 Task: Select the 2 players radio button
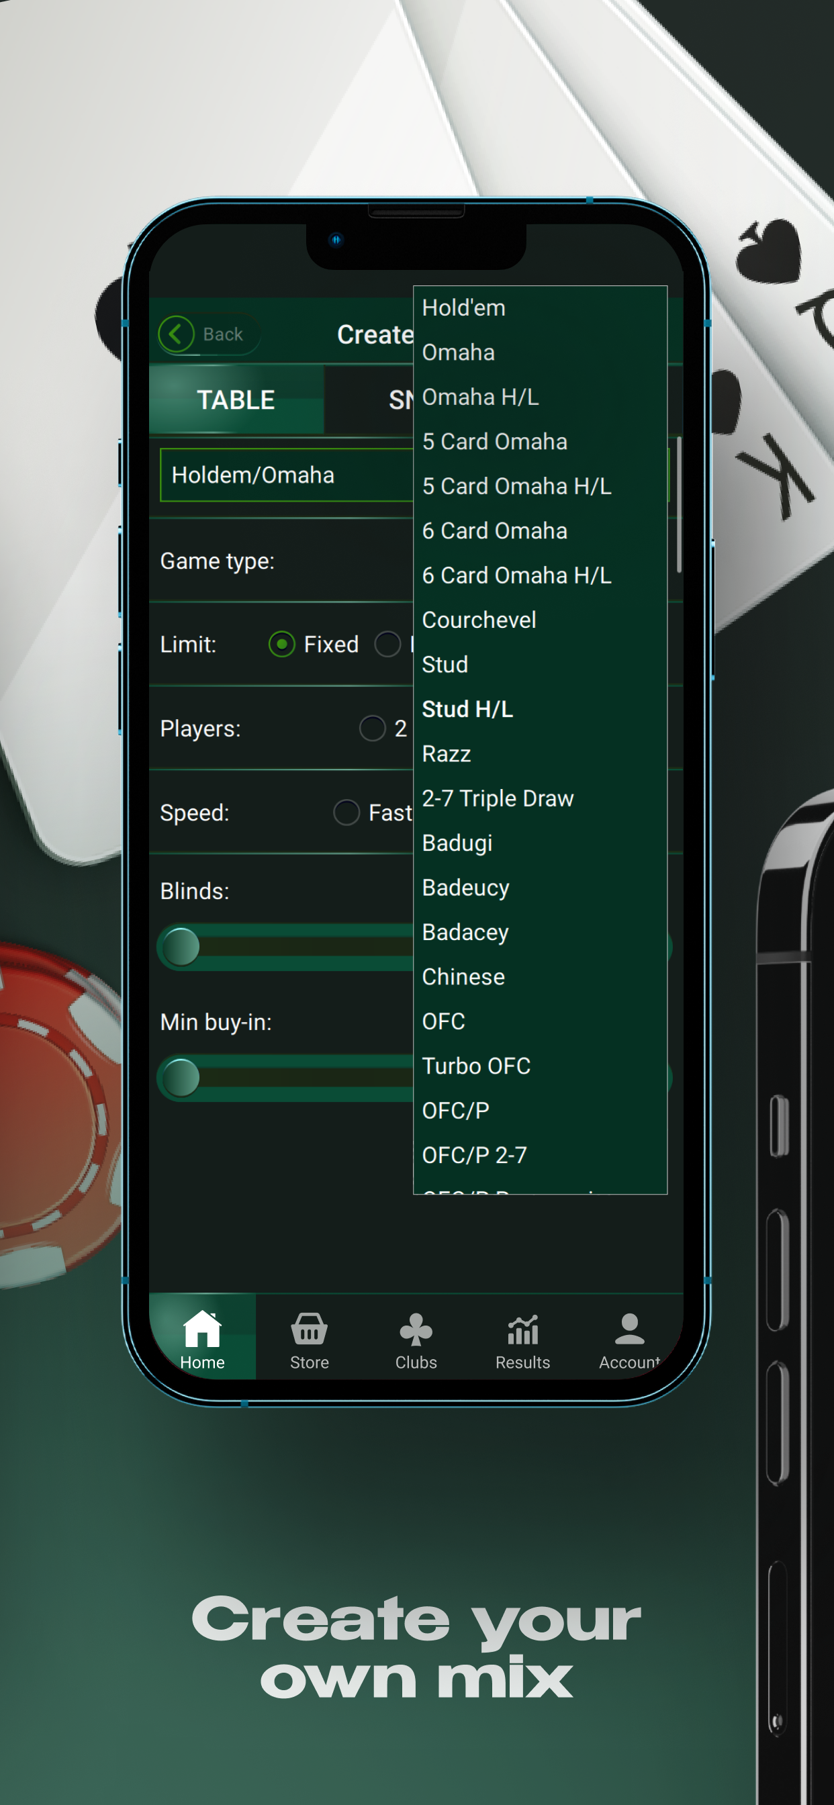[x=372, y=728]
